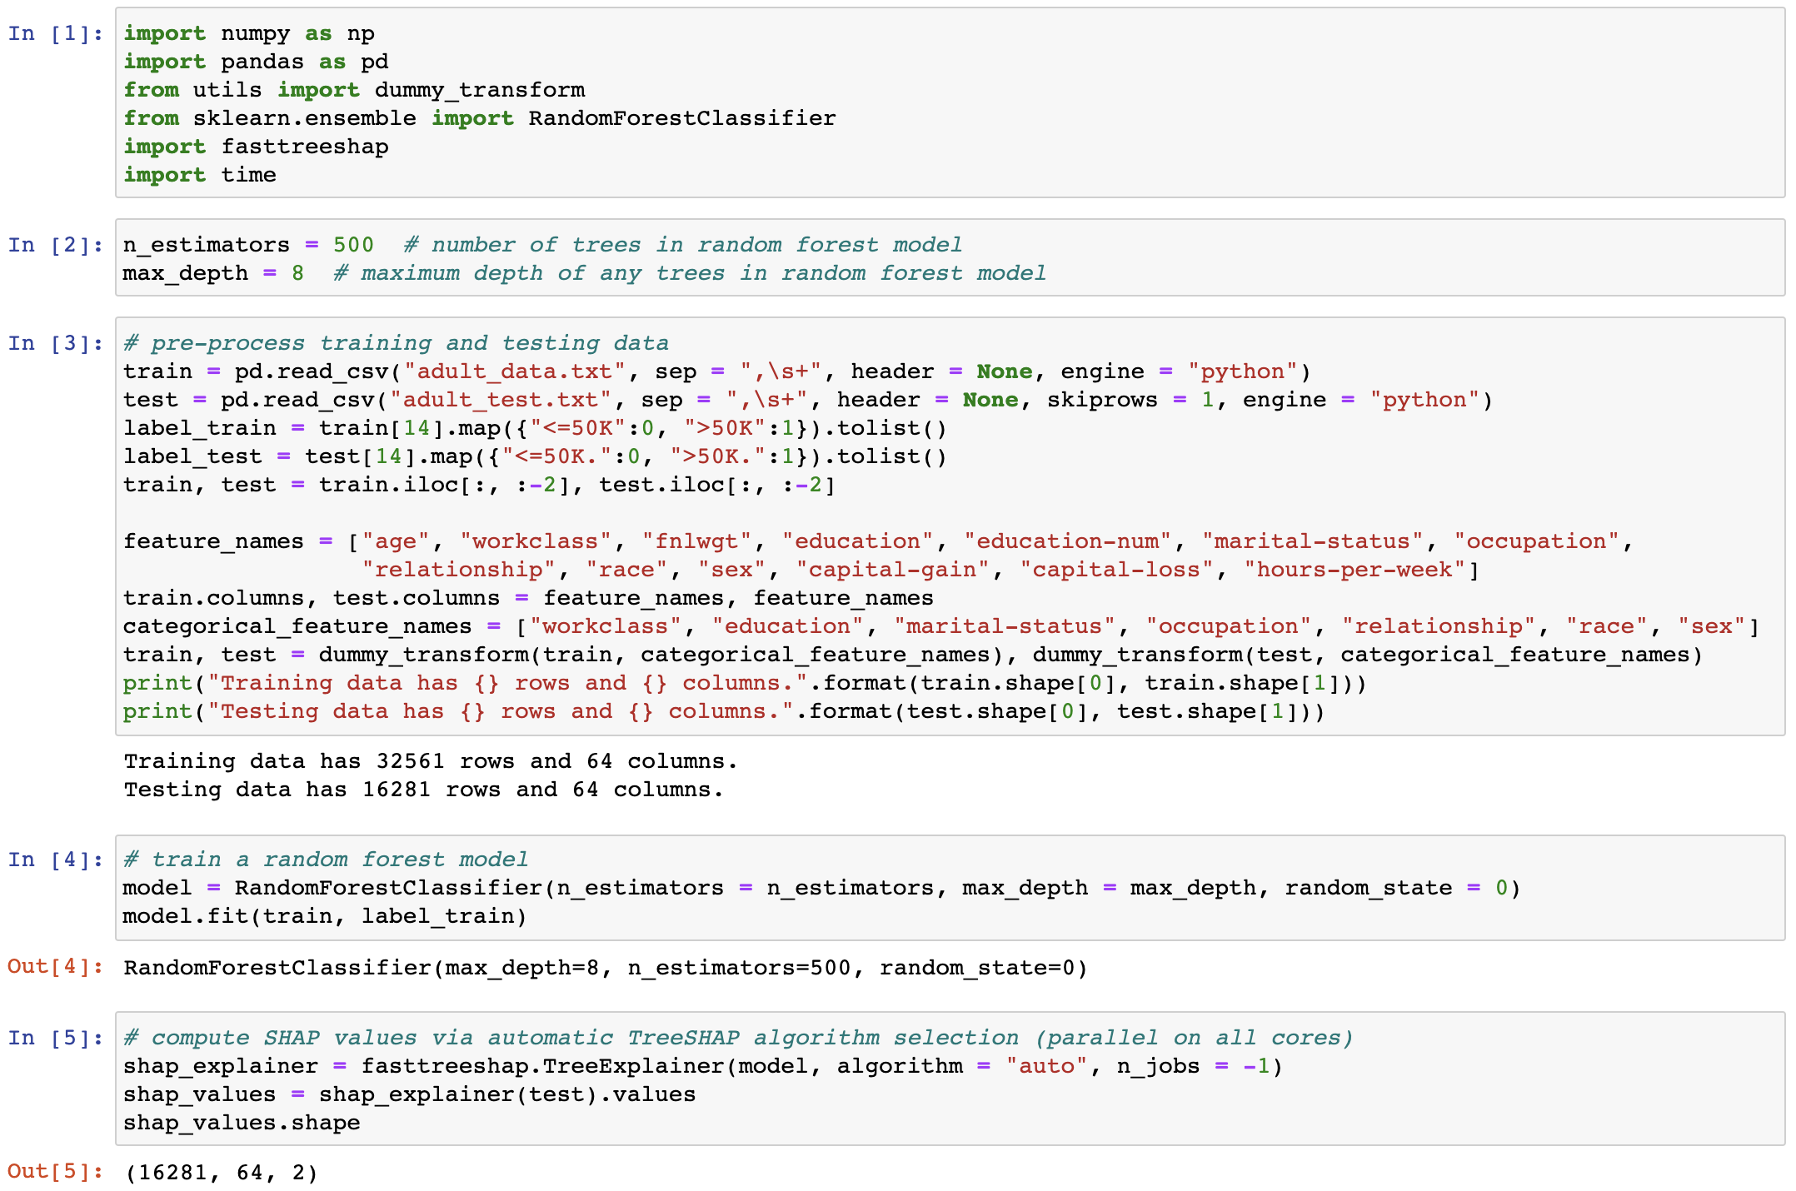1796x1191 pixels.
Task: Select the In [4] cell prompt
Action: 55,860
